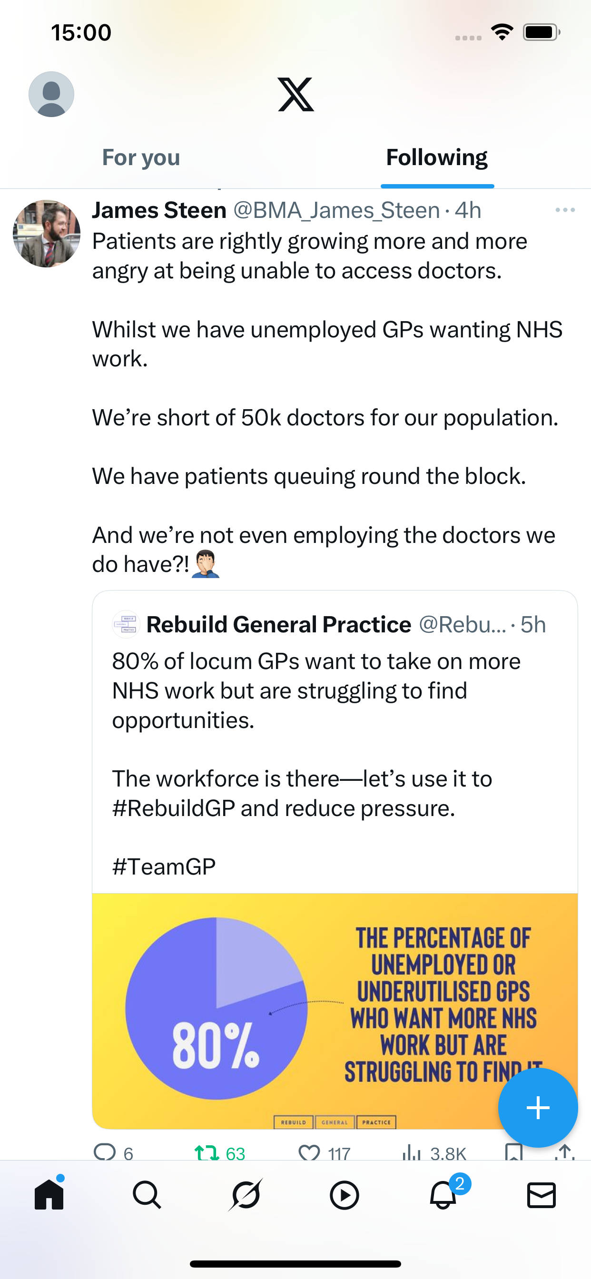Open the video play tab icon
Viewport: 591px width, 1279px height.
(x=344, y=1195)
